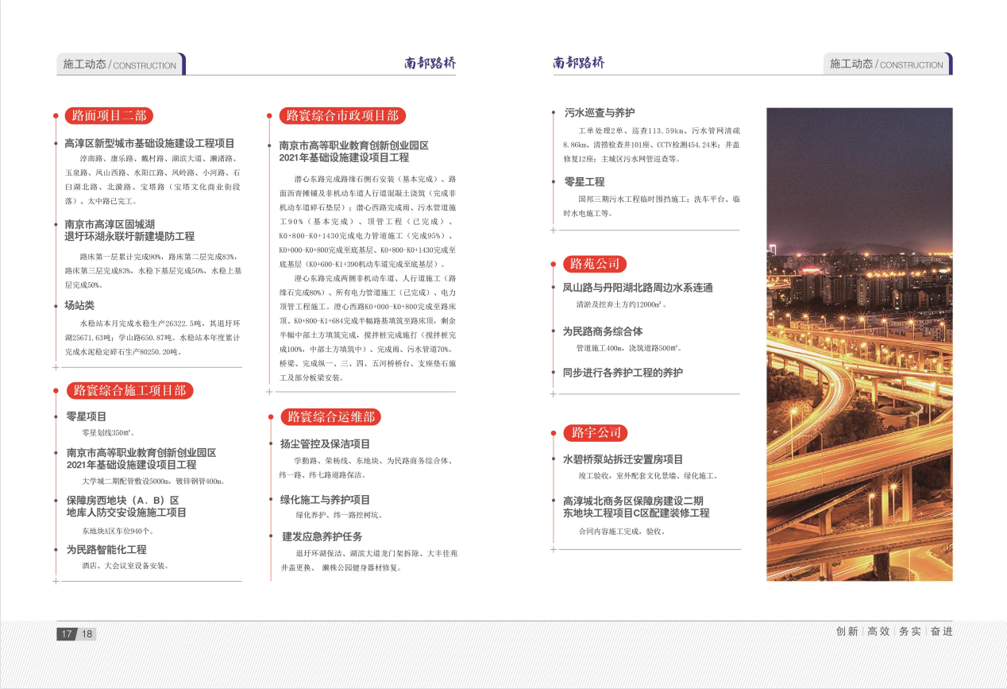Click the 扬尘管控及保洁项目 subheading
Image resolution: width=1007 pixels, height=689 pixels.
point(325,443)
